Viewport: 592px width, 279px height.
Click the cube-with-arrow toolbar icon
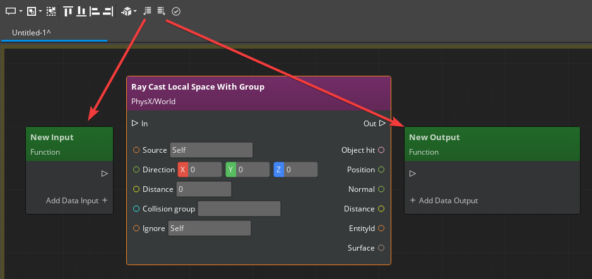click(126, 11)
